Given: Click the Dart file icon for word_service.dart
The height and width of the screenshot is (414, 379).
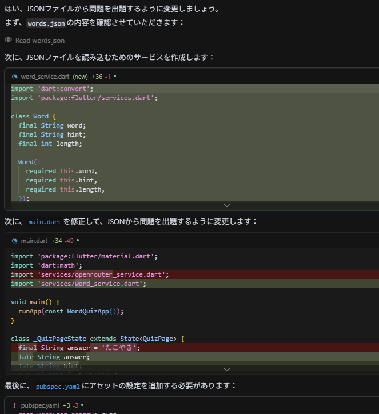Looking at the screenshot, I should 15,77.
